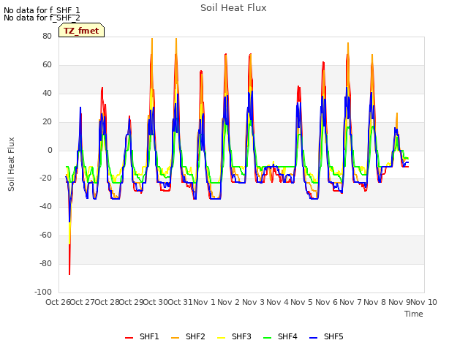Click the 'No data for f_SHF_1' message
The image size is (468, 351).
click(42, 10)
